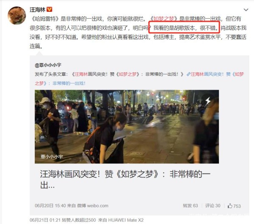Click the 评论 30 comments button
Viewport: 254px width, 224px height.
(x=213, y=206)
